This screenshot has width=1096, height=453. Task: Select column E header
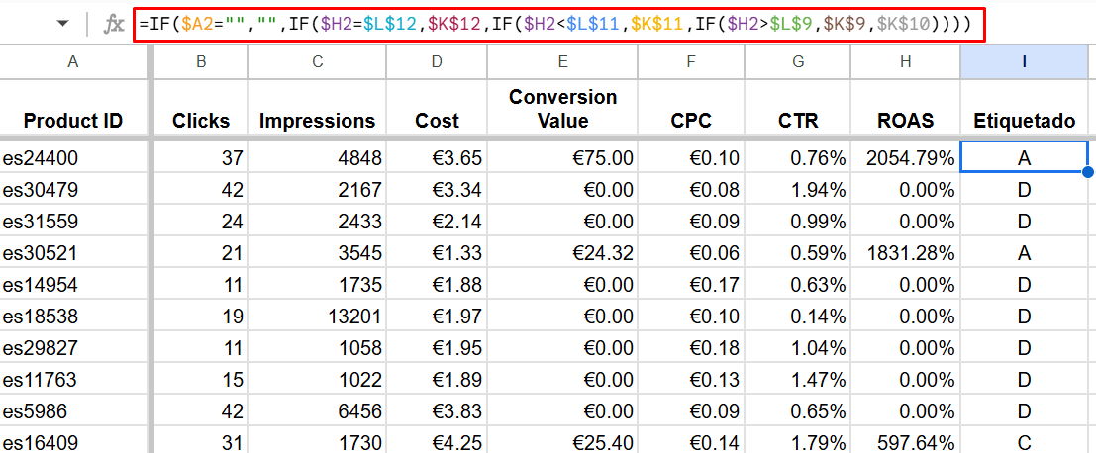pyautogui.click(x=562, y=61)
